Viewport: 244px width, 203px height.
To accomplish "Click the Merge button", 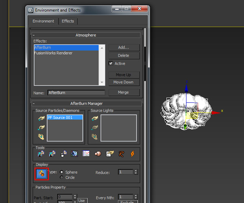I will click(124, 93).
